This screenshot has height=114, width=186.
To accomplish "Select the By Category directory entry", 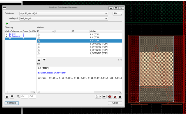I will tap(15, 36).
